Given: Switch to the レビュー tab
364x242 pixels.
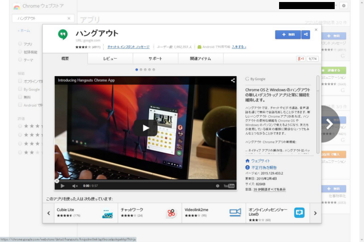Looking at the screenshot, I should point(110,59).
